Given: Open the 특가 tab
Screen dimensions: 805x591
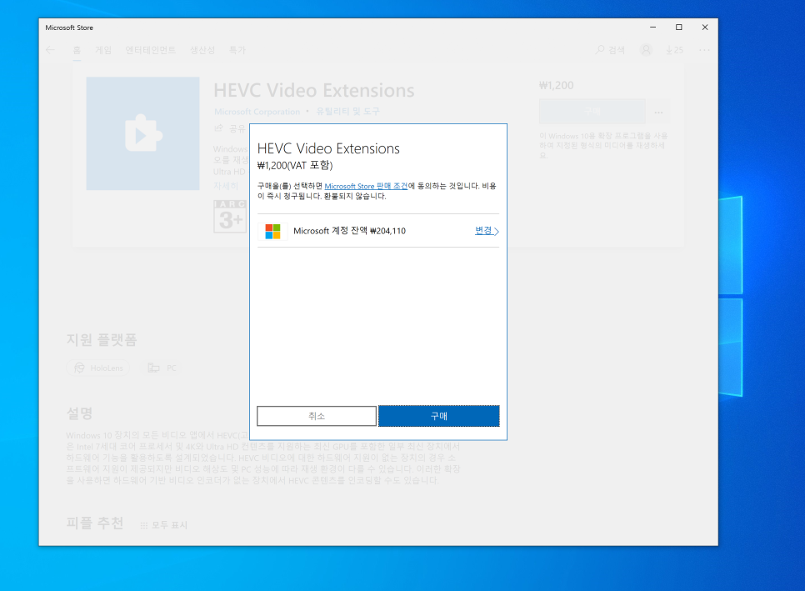Looking at the screenshot, I should [x=237, y=50].
